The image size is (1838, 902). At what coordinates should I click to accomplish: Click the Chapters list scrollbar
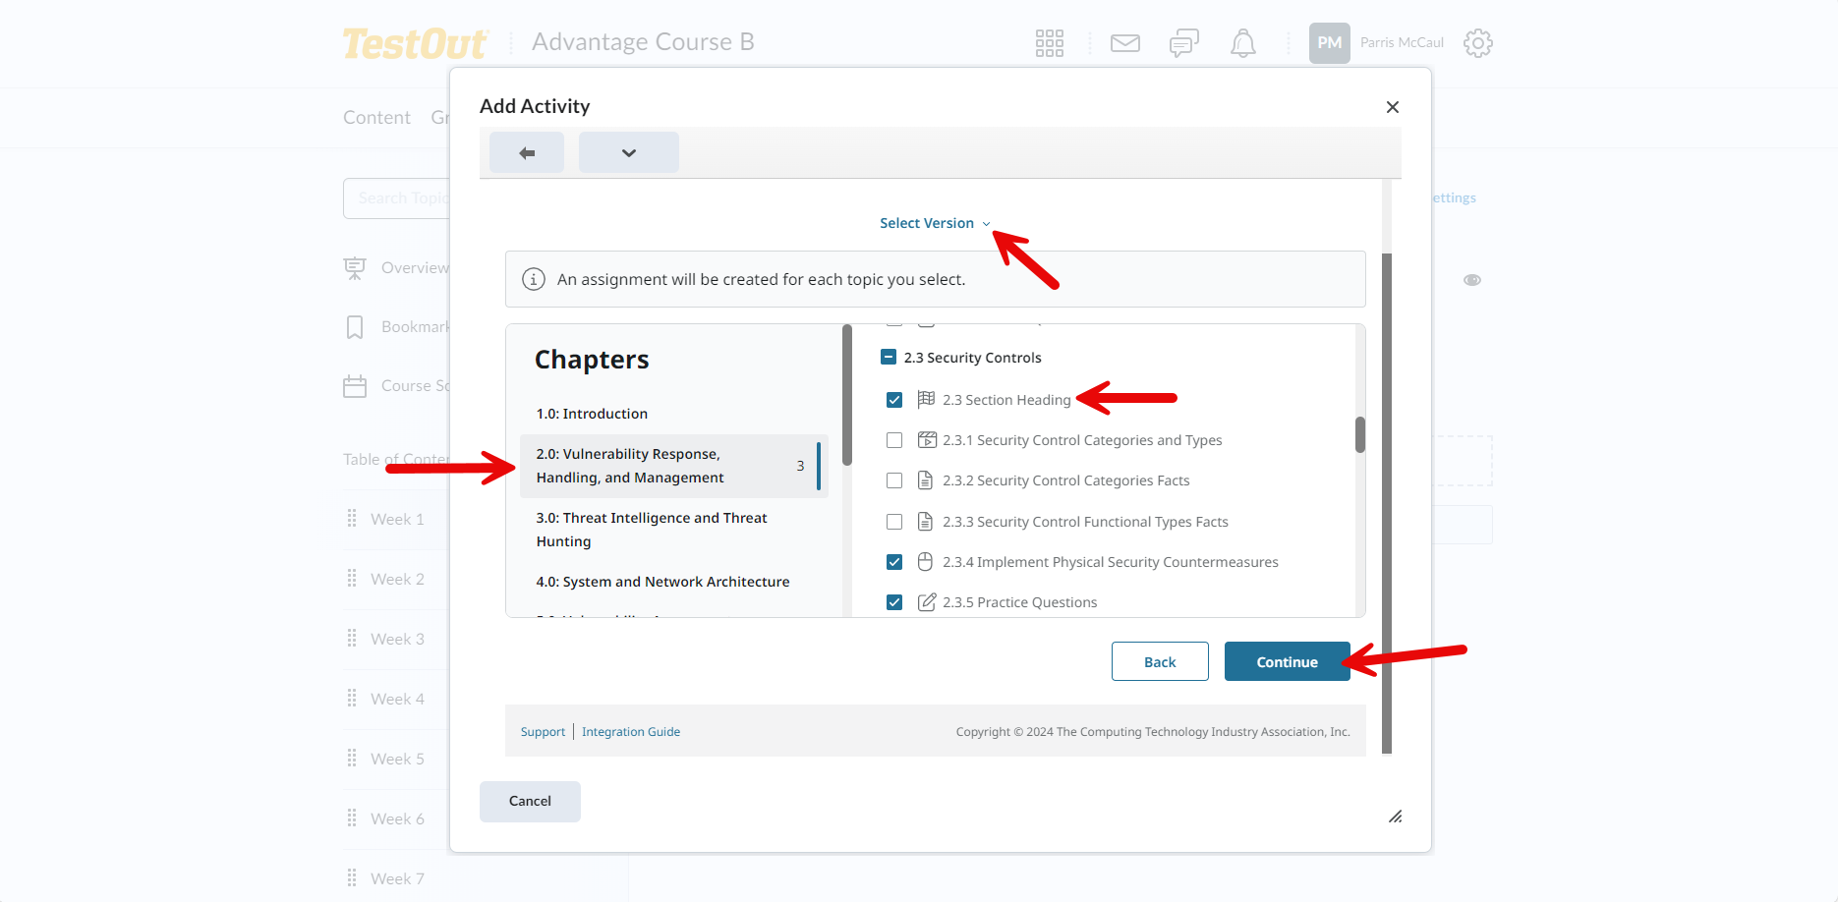pos(847,395)
